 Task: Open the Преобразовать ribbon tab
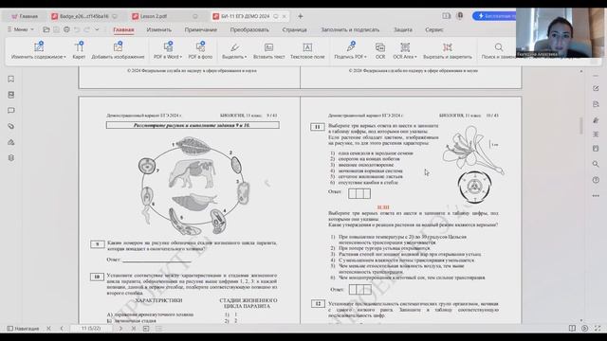coord(249,29)
